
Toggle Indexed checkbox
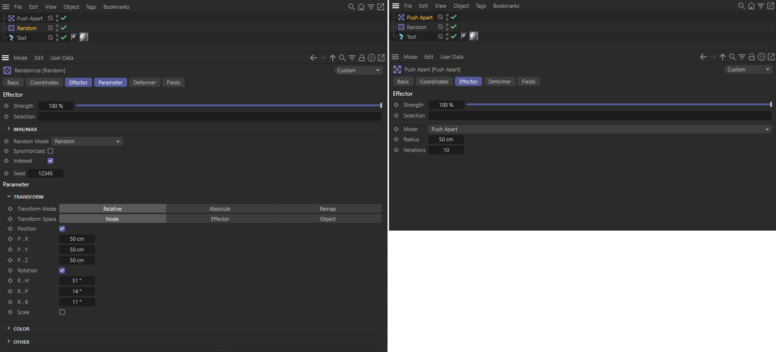click(50, 161)
